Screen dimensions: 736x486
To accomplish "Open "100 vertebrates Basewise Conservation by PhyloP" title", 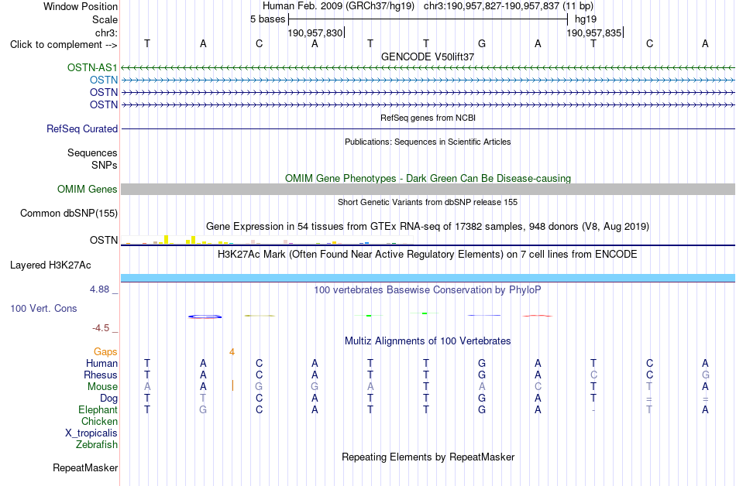I will (428, 290).
